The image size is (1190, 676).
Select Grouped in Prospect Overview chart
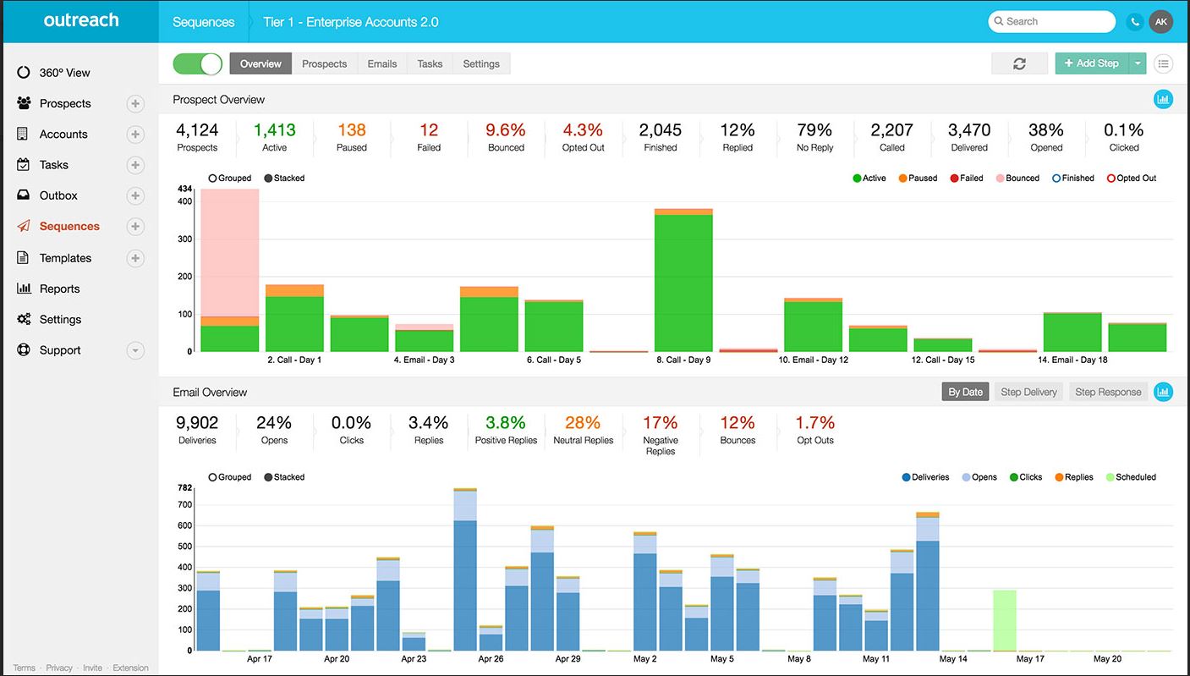213,179
